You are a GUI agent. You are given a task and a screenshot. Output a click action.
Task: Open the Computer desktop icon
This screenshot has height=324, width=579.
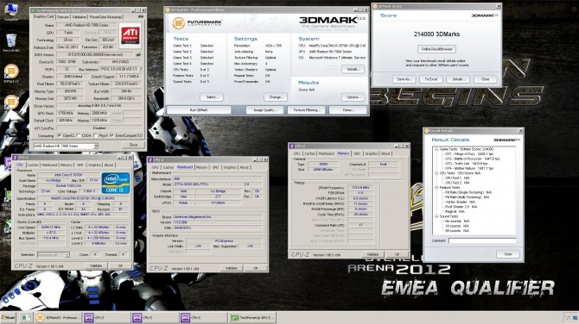pos(11,10)
